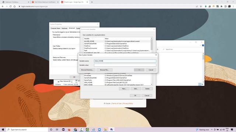Viewport: 236px width, 132px height.
Task: Open Hardware tab in System Properties
Action: [65, 28]
